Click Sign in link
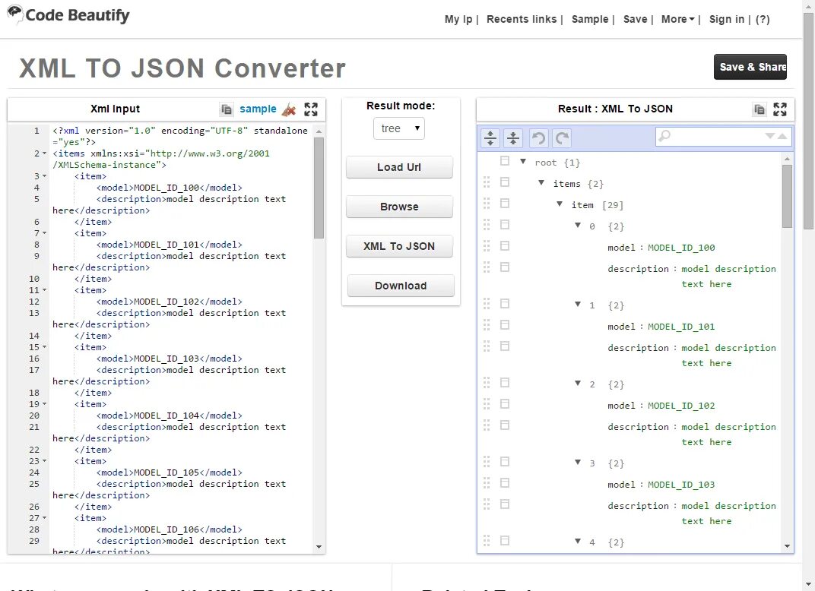Viewport: 815px width, 591px height. (x=727, y=19)
